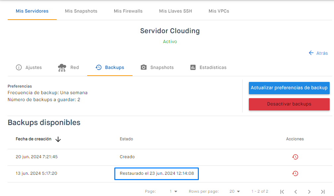Click restore icon for 13 jun. backup
This screenshot has width=334, height=196.
(295, 173)
